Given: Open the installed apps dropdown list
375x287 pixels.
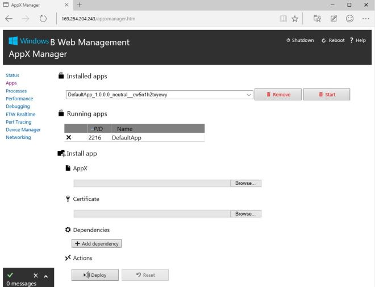Looking at the screenshot, I should coord(249,95).
